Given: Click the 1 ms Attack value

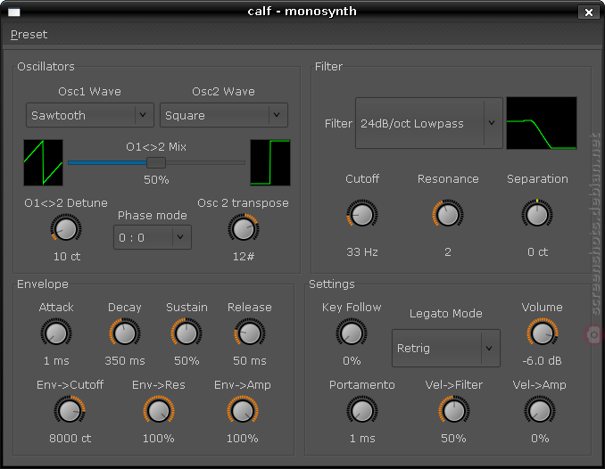Looking at the screenshot, I should (x=56, y=361).
